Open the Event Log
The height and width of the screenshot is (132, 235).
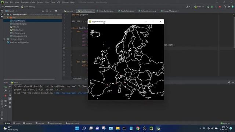[225, 123]
